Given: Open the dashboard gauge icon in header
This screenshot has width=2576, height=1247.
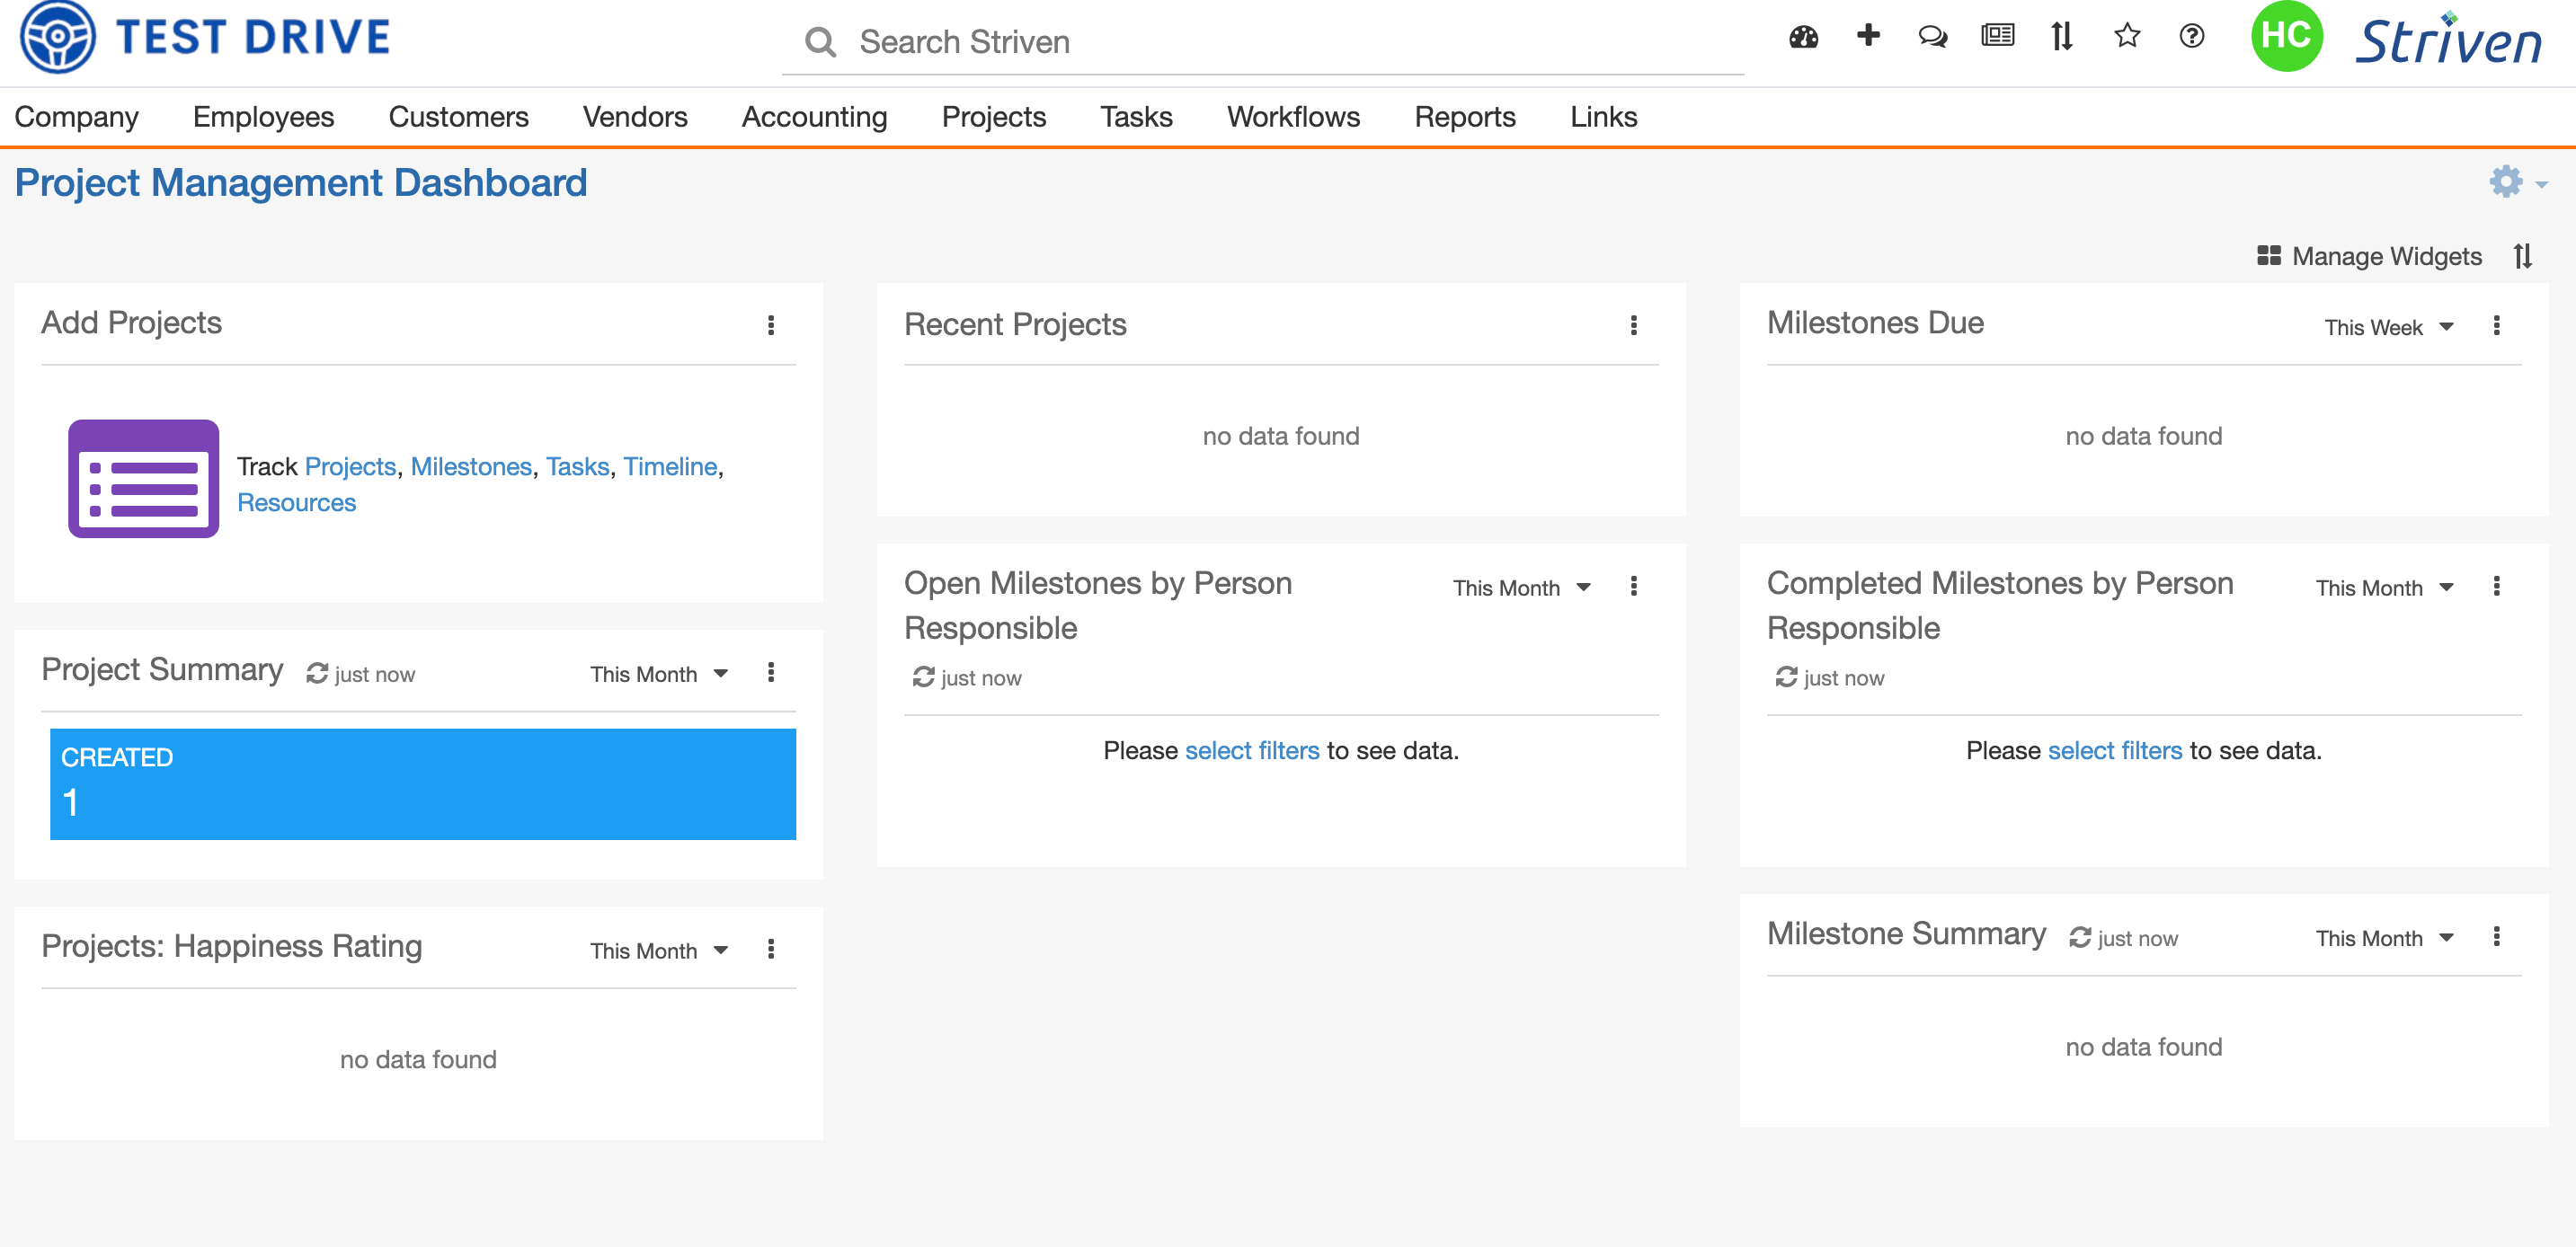Looking at the screenshot, I should coord(1803,37).
